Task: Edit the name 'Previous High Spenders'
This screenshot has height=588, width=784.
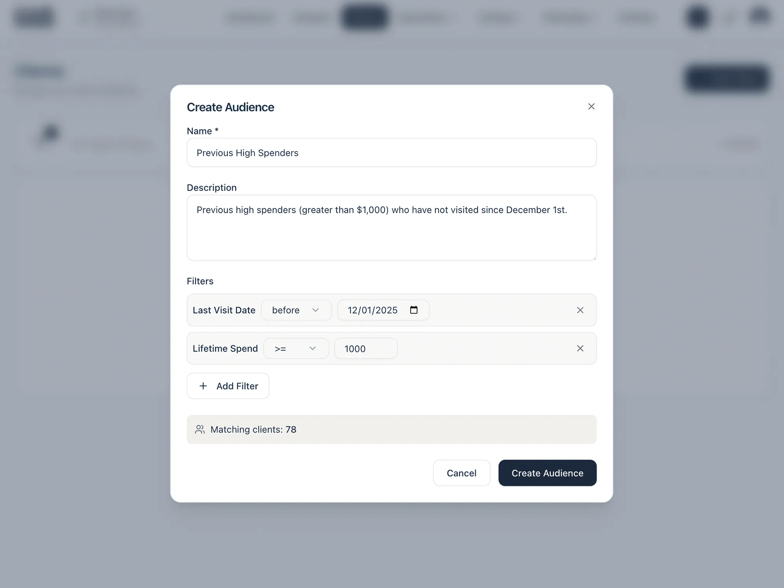Action: [391, 152]
